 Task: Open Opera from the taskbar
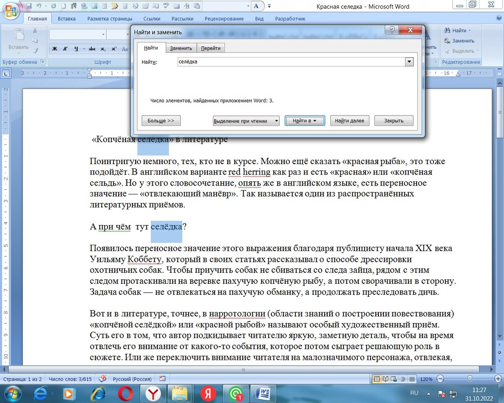[125, 394]
